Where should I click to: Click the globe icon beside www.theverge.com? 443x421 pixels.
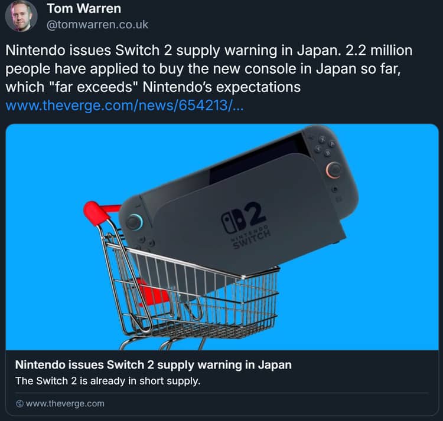click(x=19, y=404)
